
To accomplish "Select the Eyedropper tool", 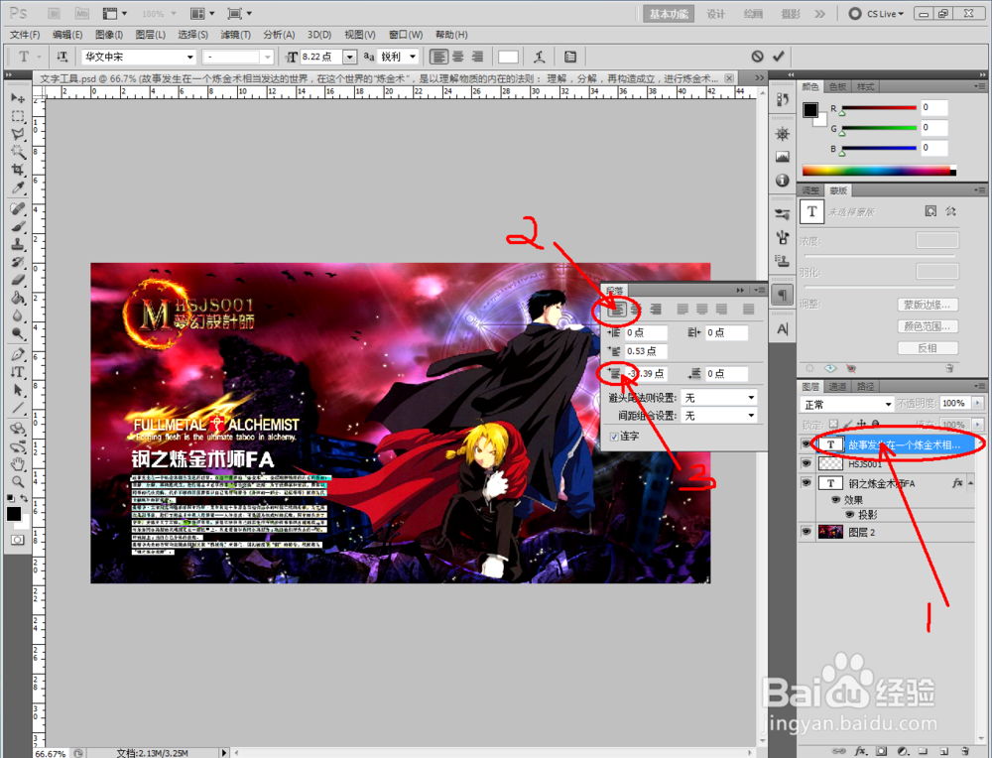I will (18, 188).
